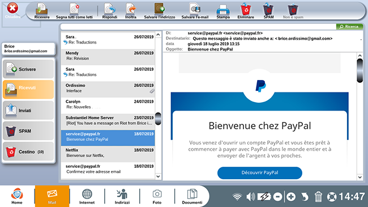The width and height of the screenshot is (368, 207).
Task: Click message list scroll up arrow
Action: [x=158, y=35]
